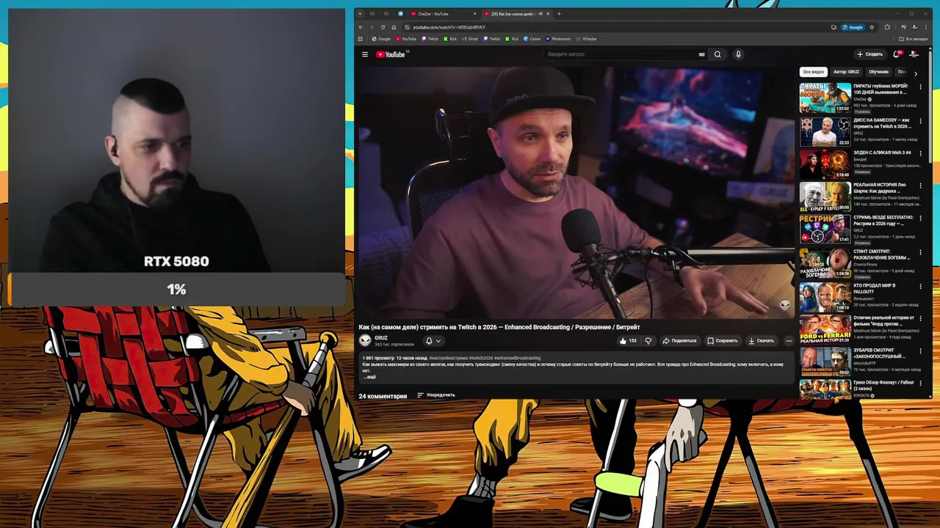Viewport: 940px width, 528px height.
Task: Select the Автор: GRUZ filter chip
Action: point(846,72)
